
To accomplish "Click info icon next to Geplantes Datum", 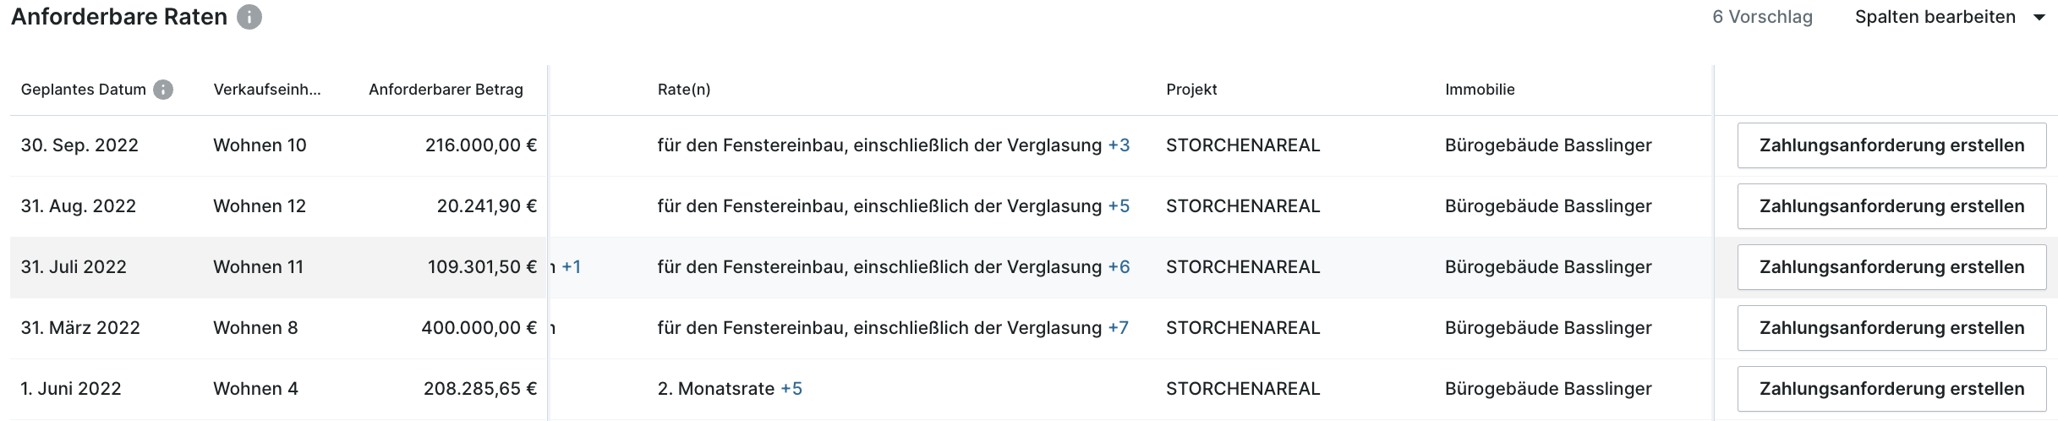I will [163, 90].
